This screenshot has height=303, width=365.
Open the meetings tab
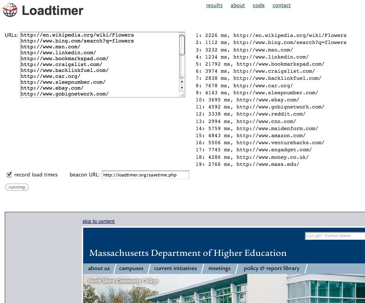pos(219,268)
